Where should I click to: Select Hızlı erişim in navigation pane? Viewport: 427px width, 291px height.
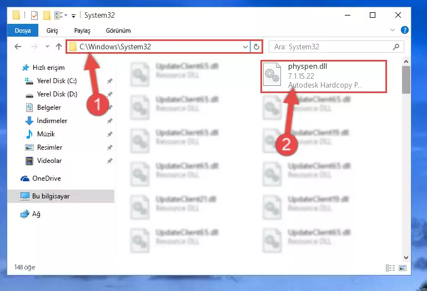coord(48,68)
